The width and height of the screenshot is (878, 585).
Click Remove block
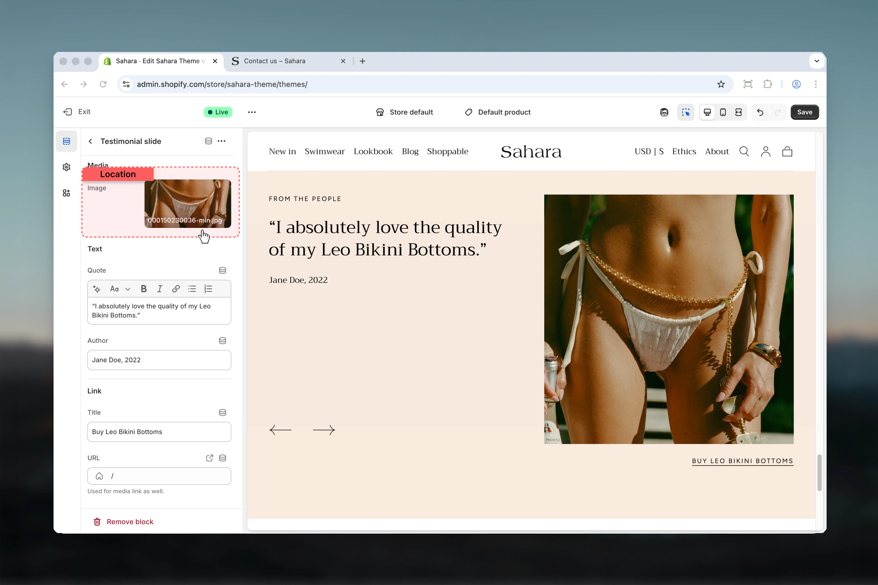(x=123, y=522)
